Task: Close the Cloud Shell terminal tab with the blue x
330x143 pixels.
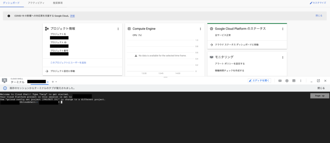Action: [48, 82]
